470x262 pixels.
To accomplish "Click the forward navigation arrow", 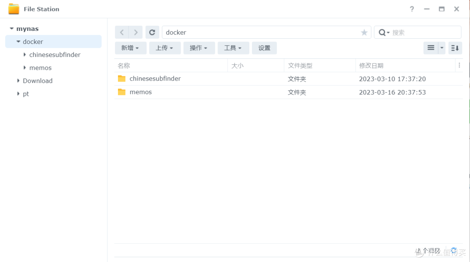I will coord(136,32).
